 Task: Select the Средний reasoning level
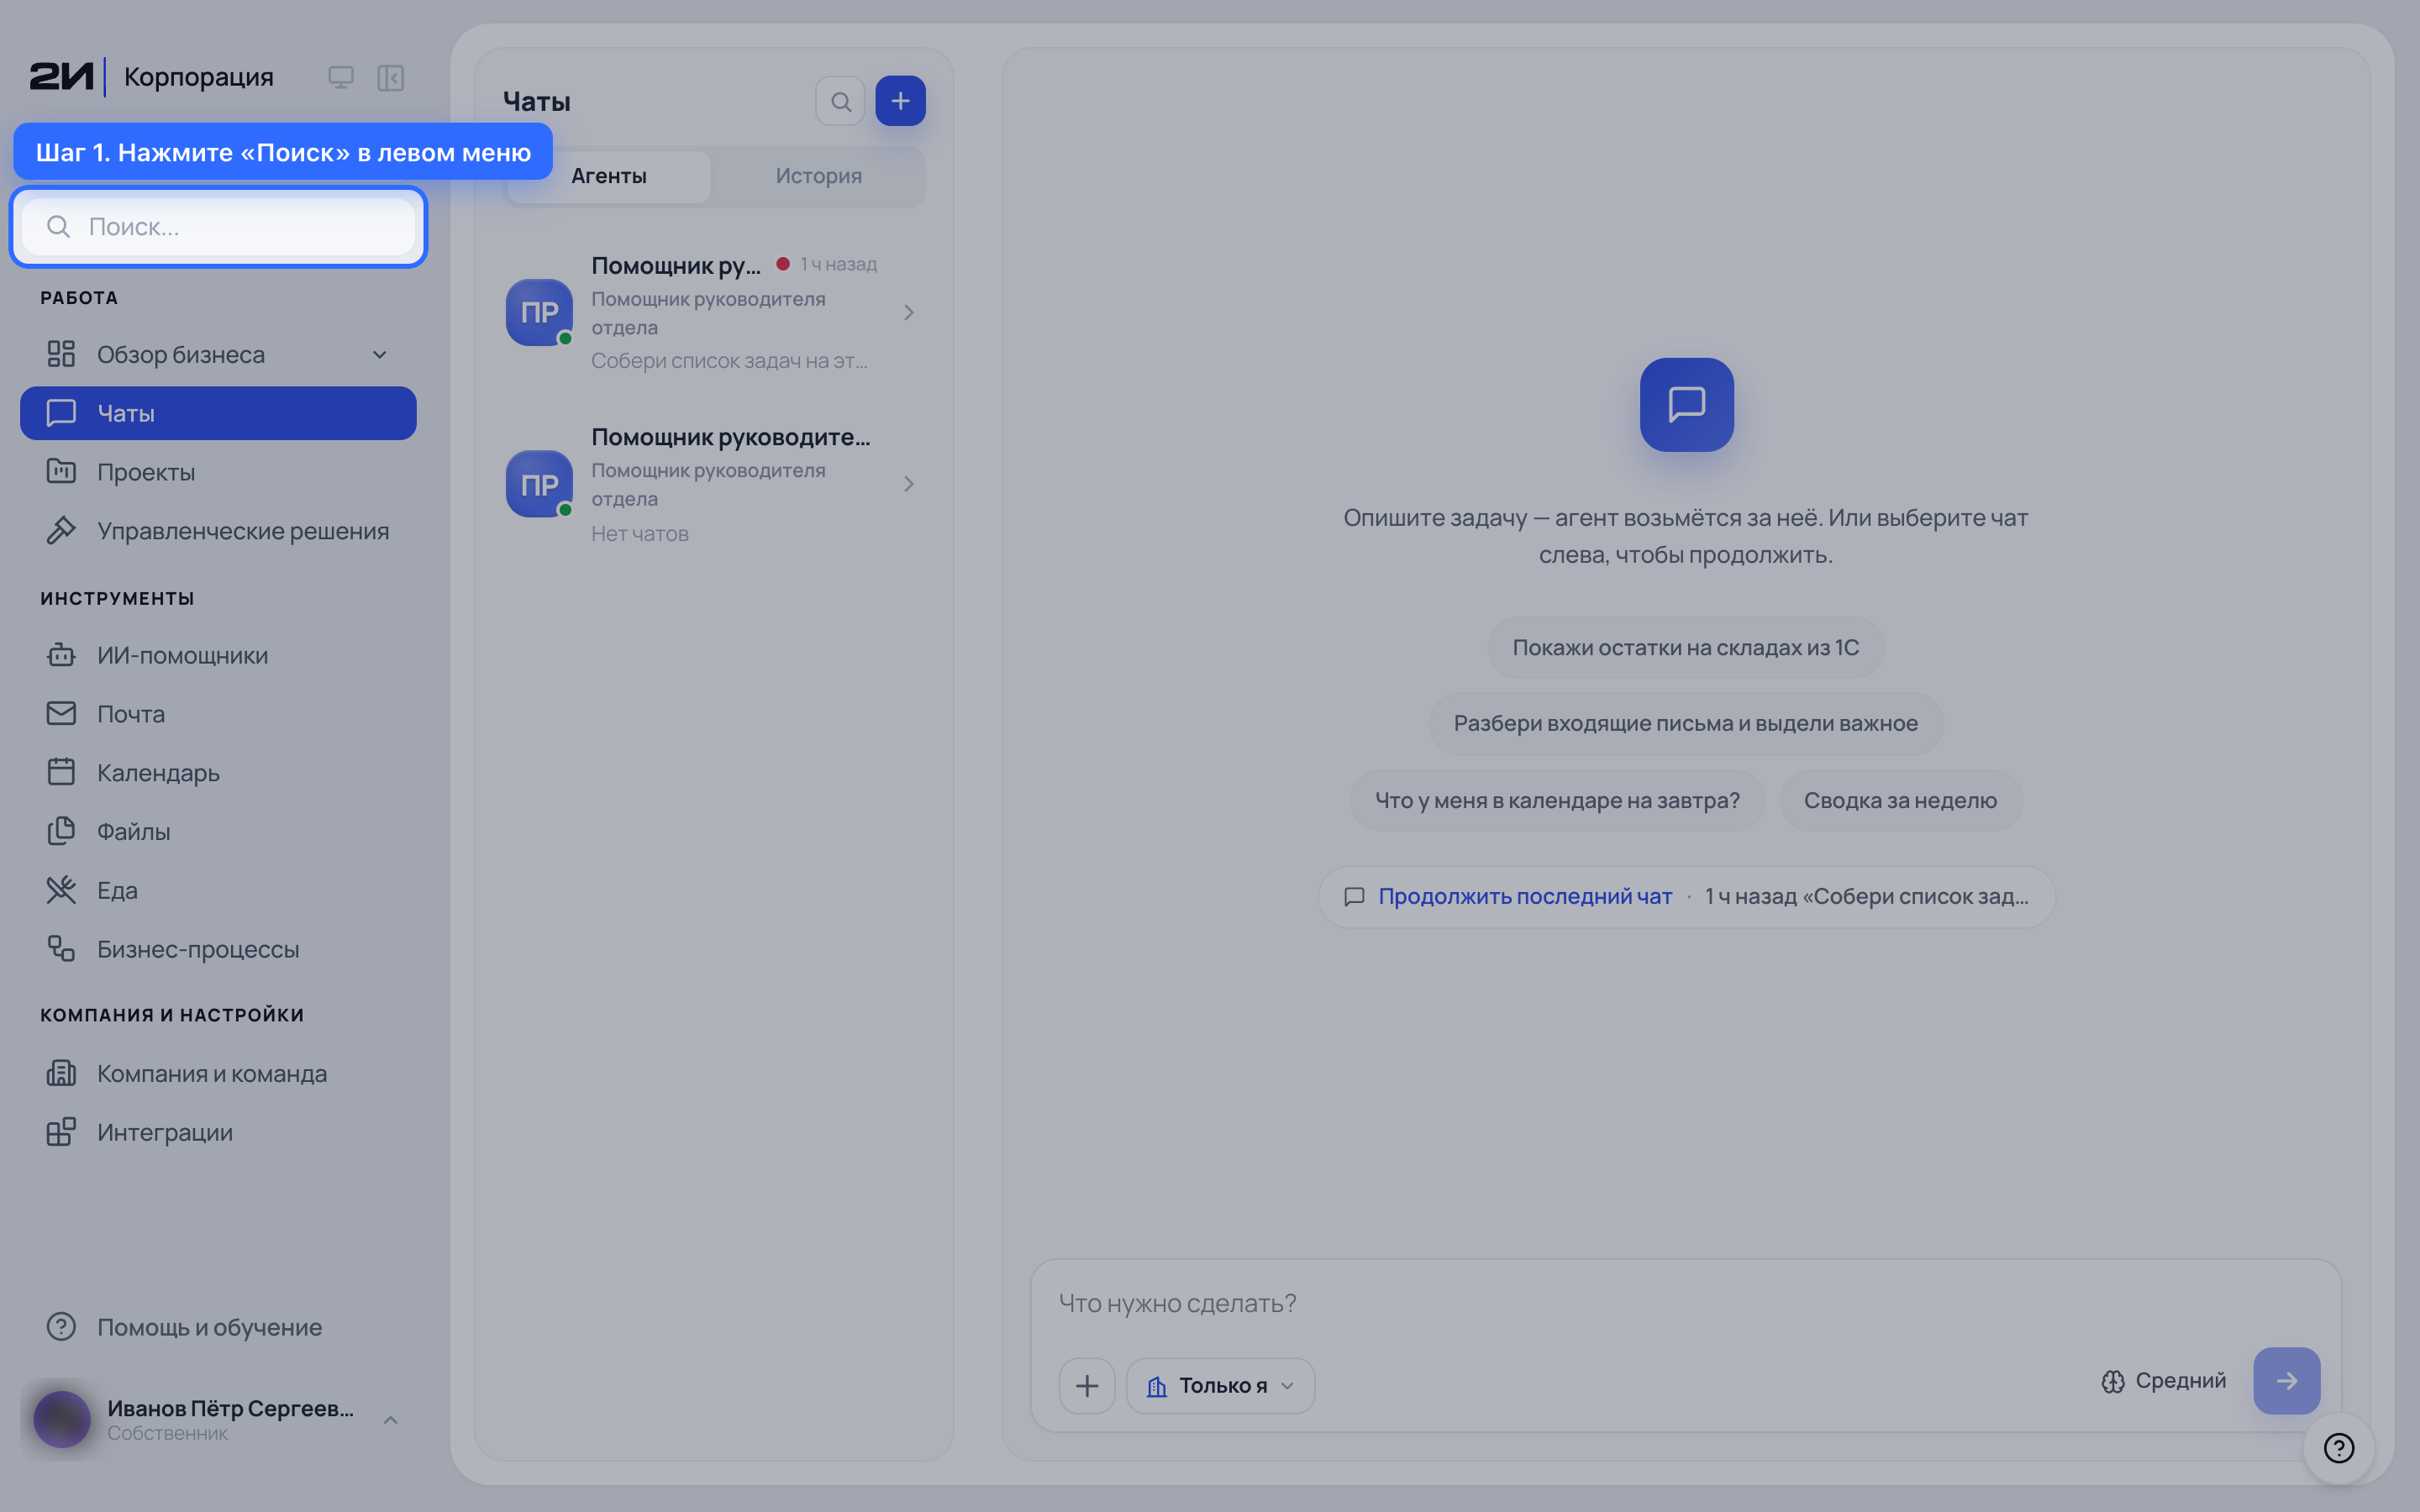coord(2164,1380)
